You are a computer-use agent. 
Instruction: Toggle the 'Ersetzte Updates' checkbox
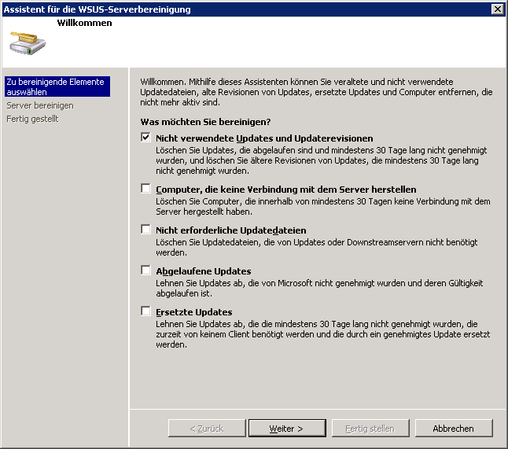(145, 311)
